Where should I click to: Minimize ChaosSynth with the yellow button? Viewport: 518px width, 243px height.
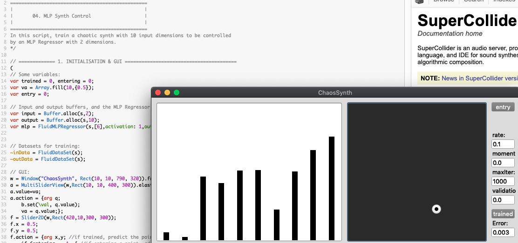[167, 92]
